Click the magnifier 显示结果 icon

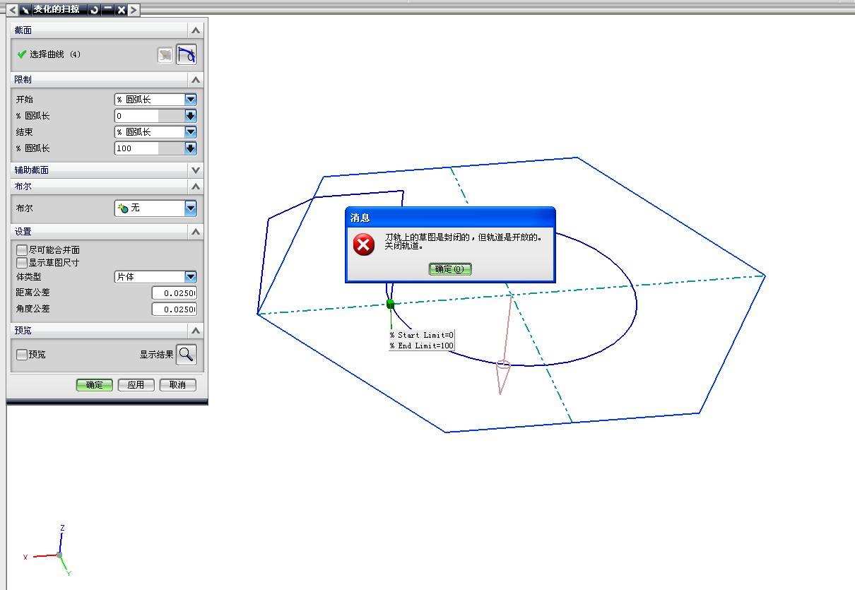point(187,355)
